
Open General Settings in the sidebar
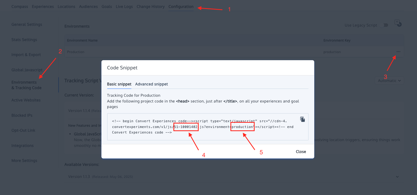tap(27, 24)
